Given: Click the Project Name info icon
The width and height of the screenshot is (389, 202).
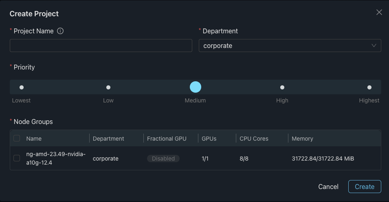Looking at the screenshot, I should [x=60, y=31].
